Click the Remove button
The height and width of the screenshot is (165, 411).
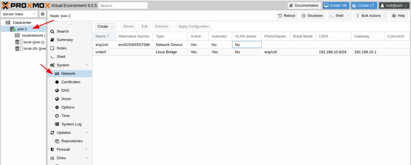point(162,26)
